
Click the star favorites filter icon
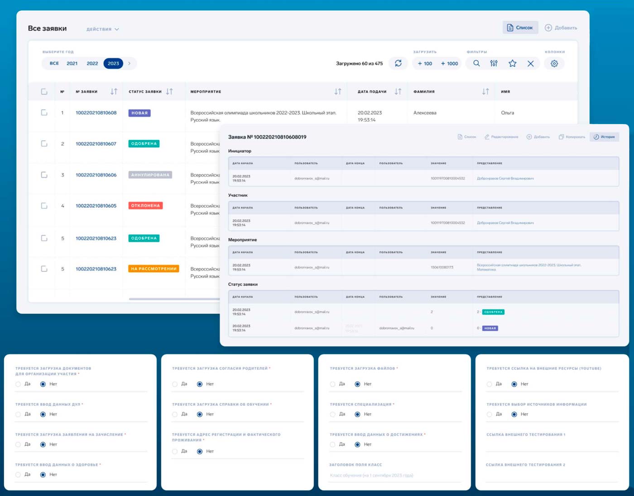[x=512, y=63]
